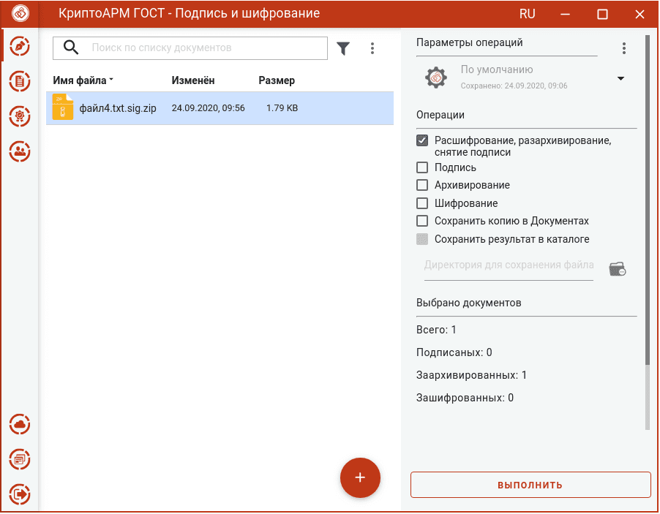Click the magnifier search icon
The width and height of the screenshot is (660, 514).
click(x=71, y=48)
